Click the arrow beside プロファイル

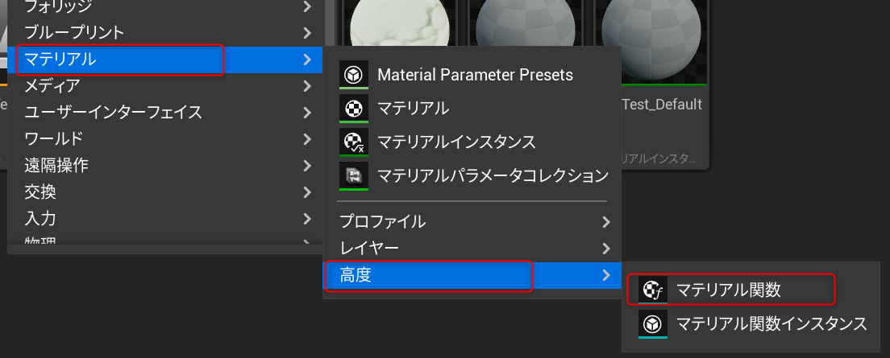pos(606,221)
